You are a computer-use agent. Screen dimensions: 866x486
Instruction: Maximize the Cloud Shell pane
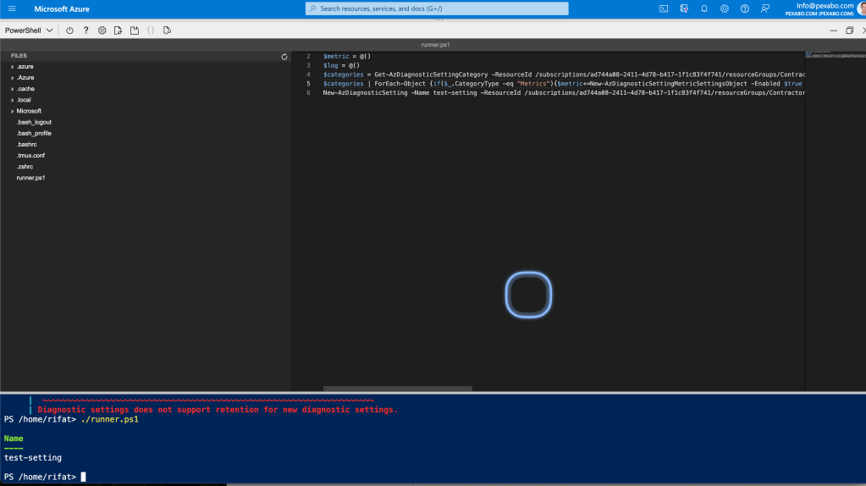click(x=849, y=30)
